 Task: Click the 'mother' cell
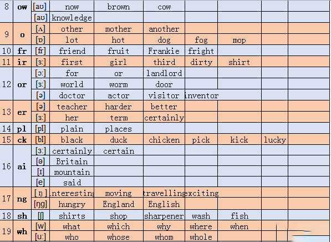coord(119,28)
